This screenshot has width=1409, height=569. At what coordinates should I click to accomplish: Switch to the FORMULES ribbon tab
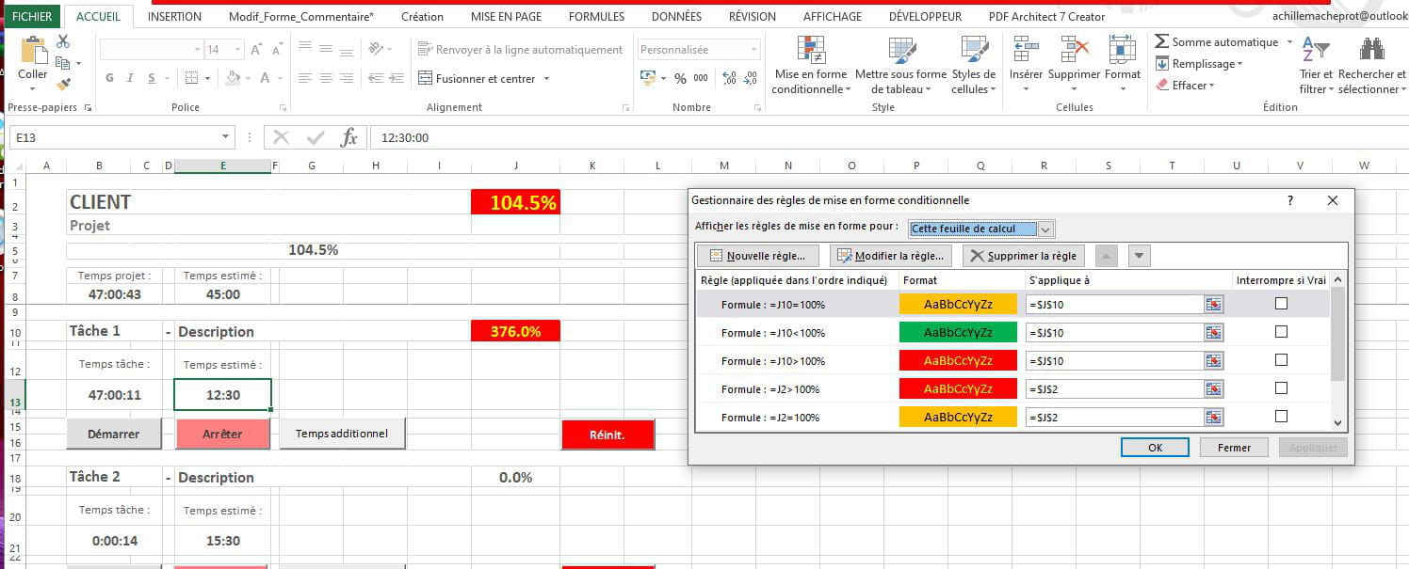coord(596,17)
